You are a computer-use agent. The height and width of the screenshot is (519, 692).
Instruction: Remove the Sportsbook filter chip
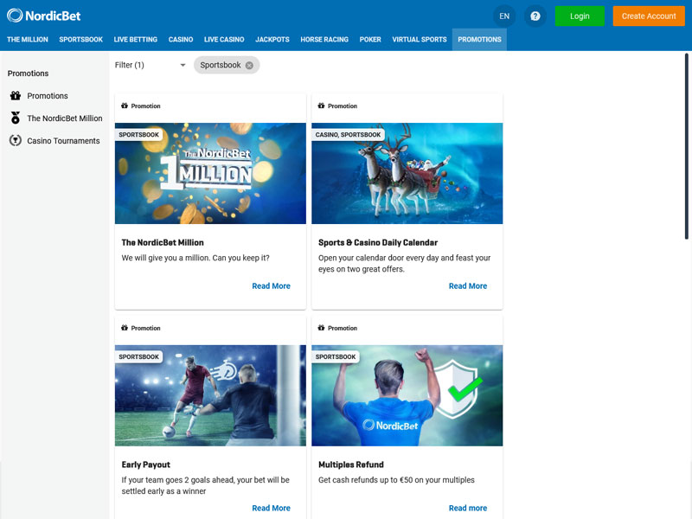249,66
